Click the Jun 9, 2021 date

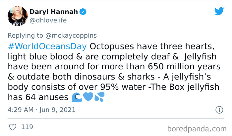57,110
